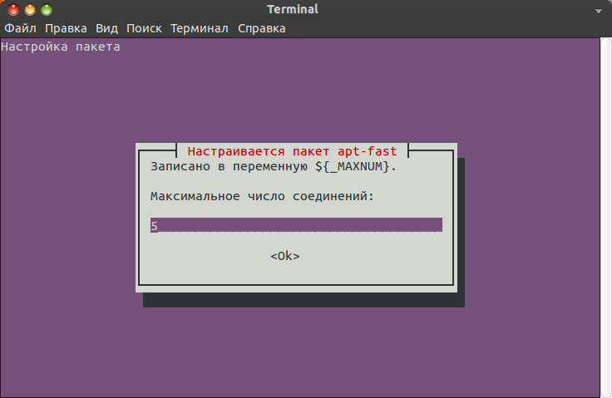Viewport: 612px width, 398px height.
Task: Minimize the Terminal window with orange button
Action: coord(30,9)
